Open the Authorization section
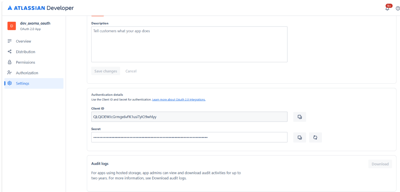Image resolution: width=400 pixels, height=192 pixels. pyautogui.click(x=27, y=73)
